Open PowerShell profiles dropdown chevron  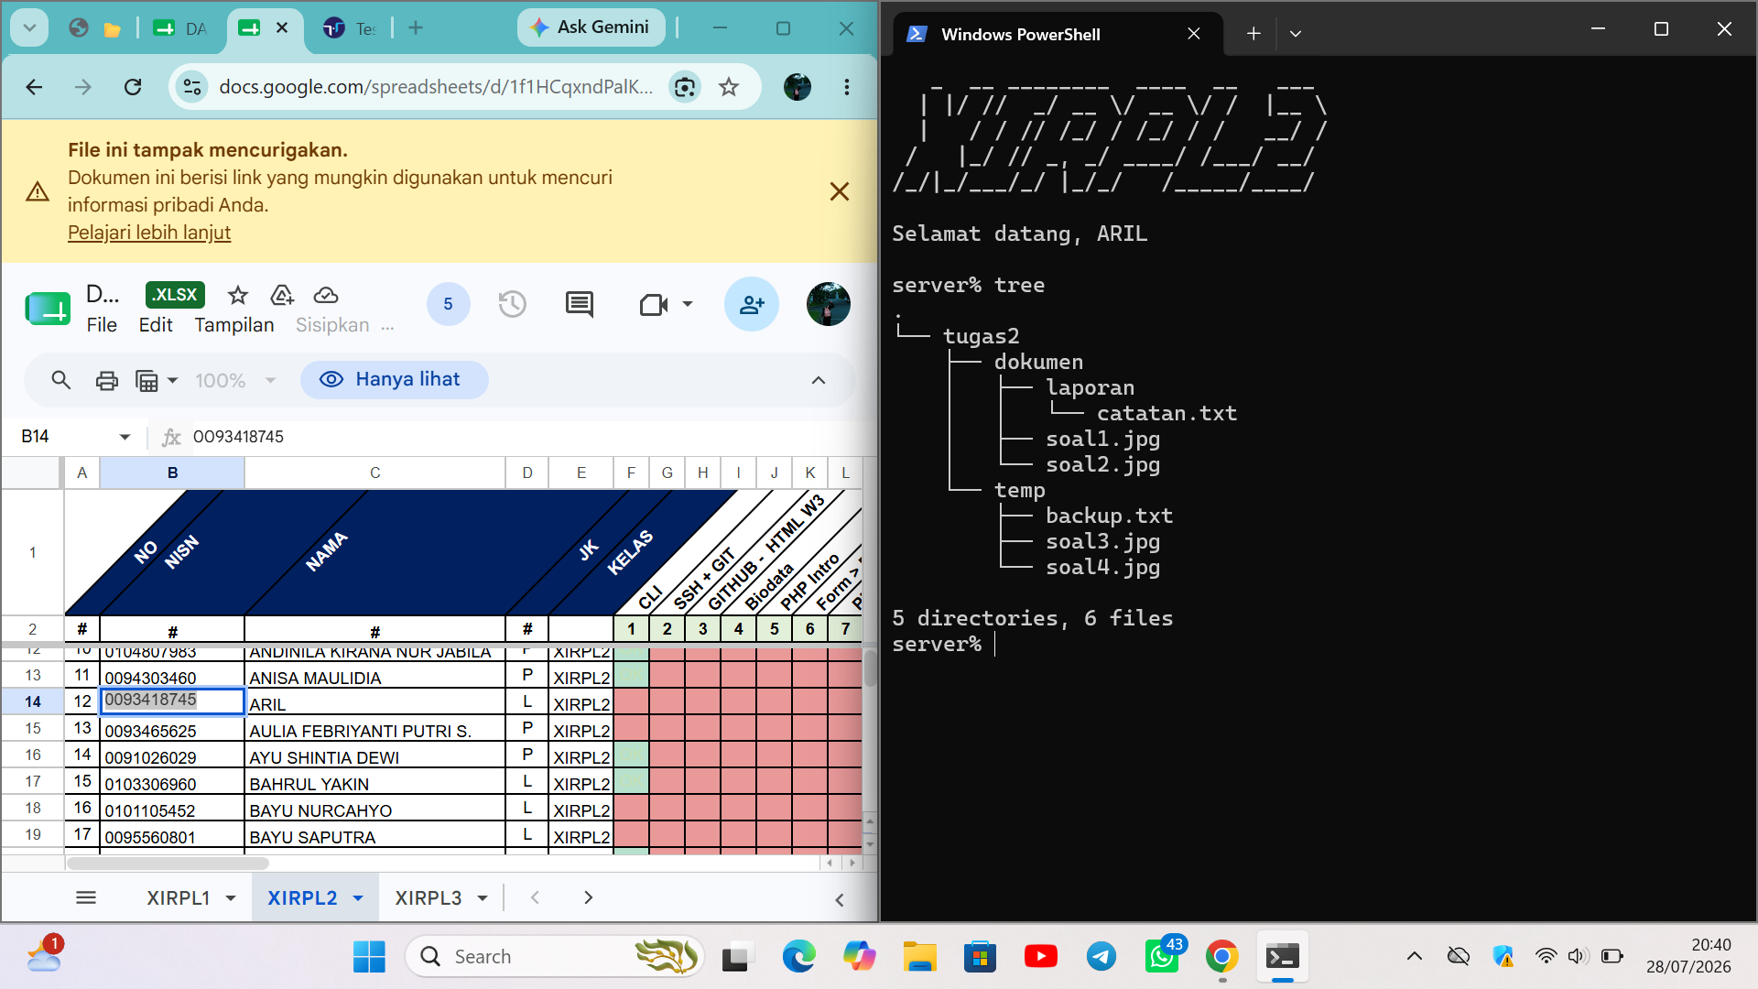[1295, 34]
